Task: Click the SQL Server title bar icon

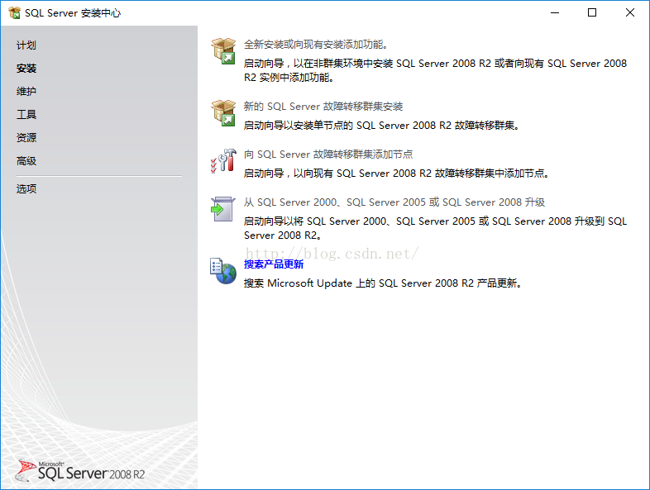Action: coord(14,13)
